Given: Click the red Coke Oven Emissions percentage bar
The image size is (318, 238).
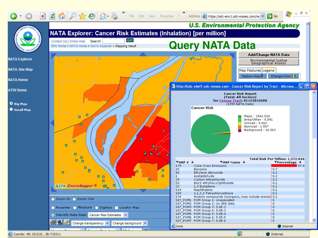Looking at the screenshot, I should point(284,165).
